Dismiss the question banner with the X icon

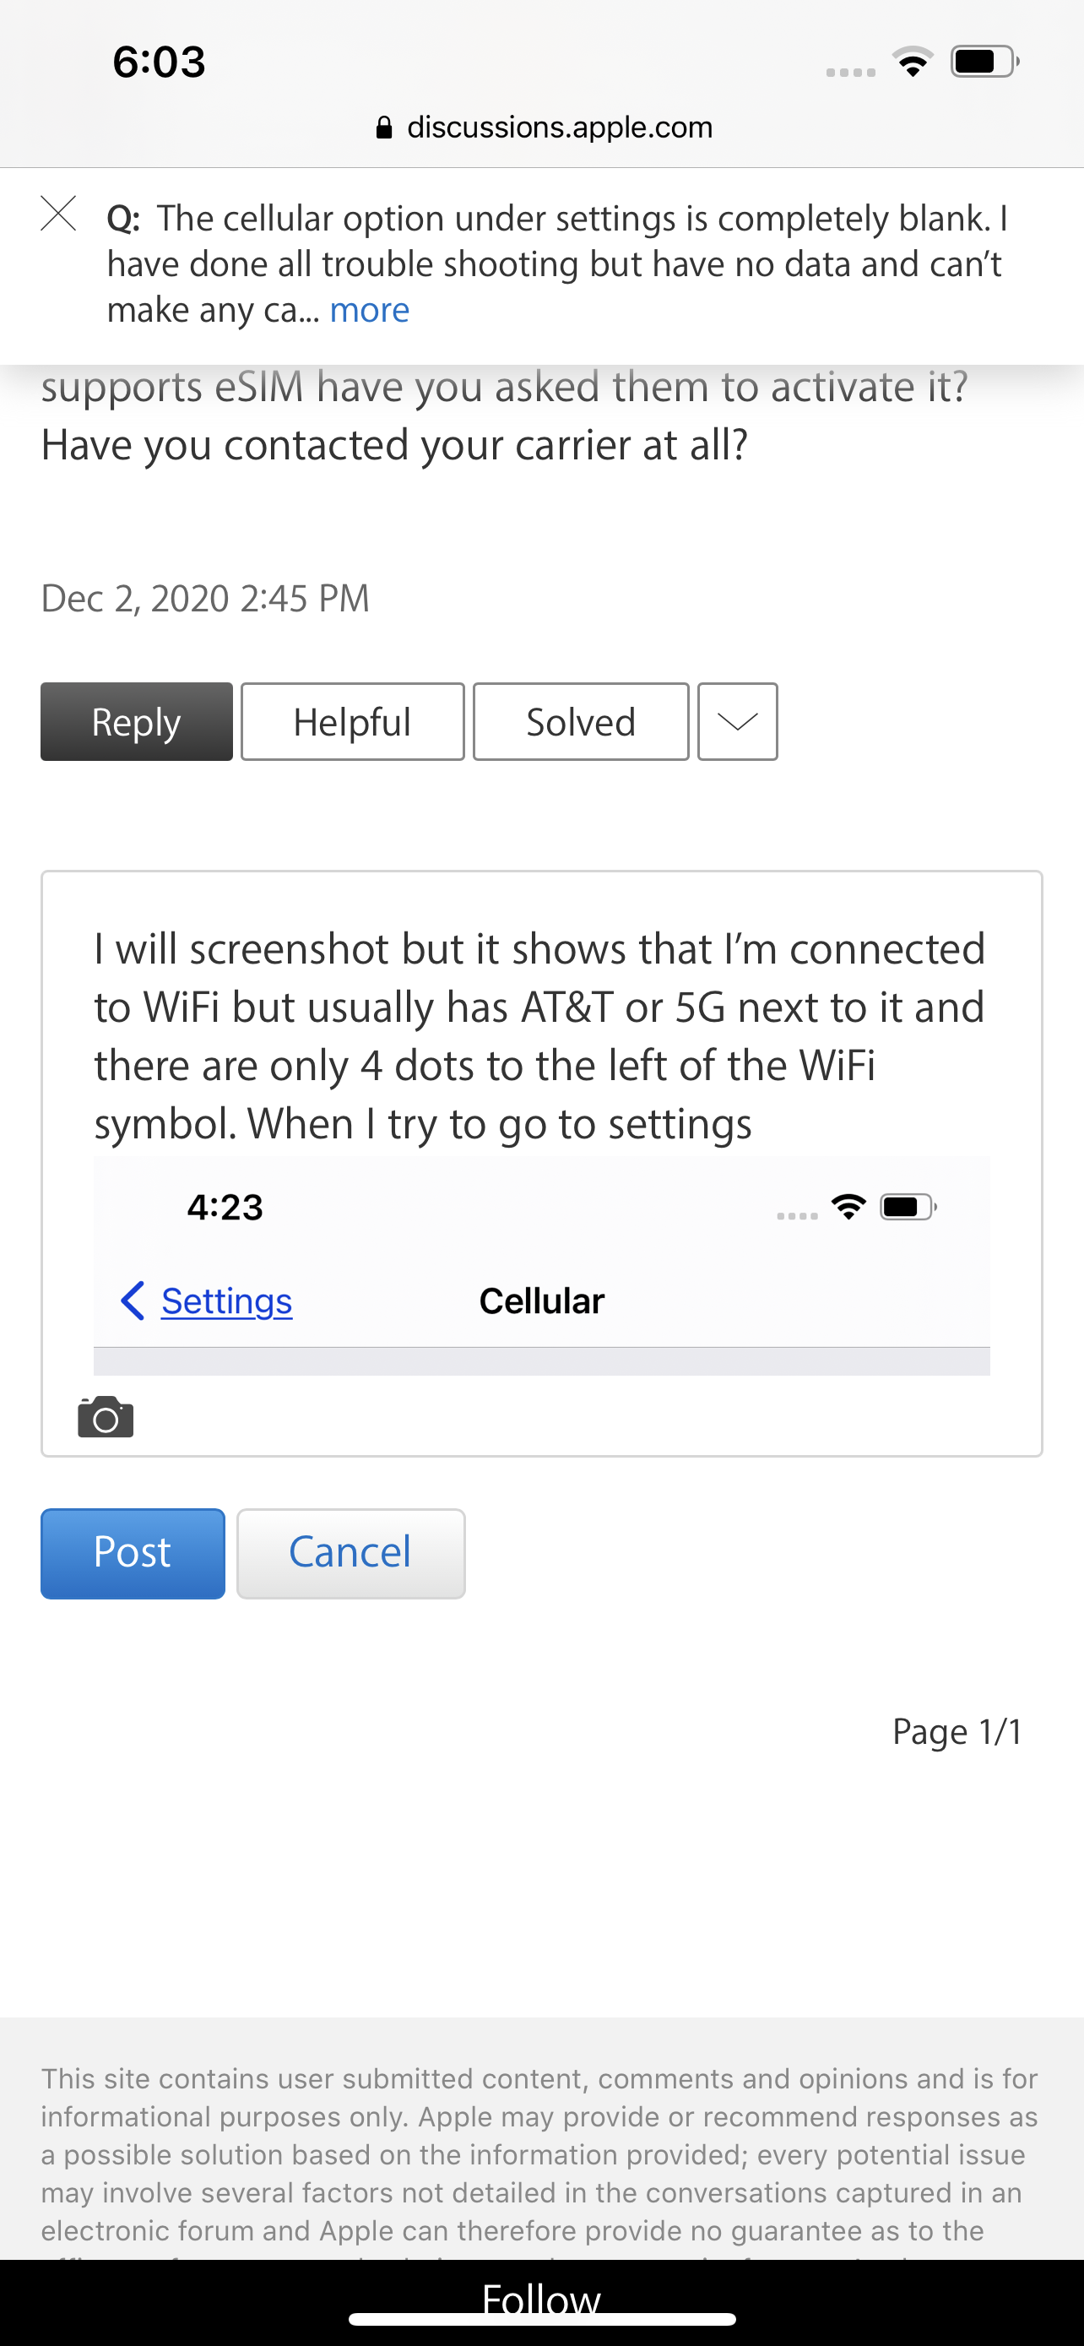(x=59, y=214)
